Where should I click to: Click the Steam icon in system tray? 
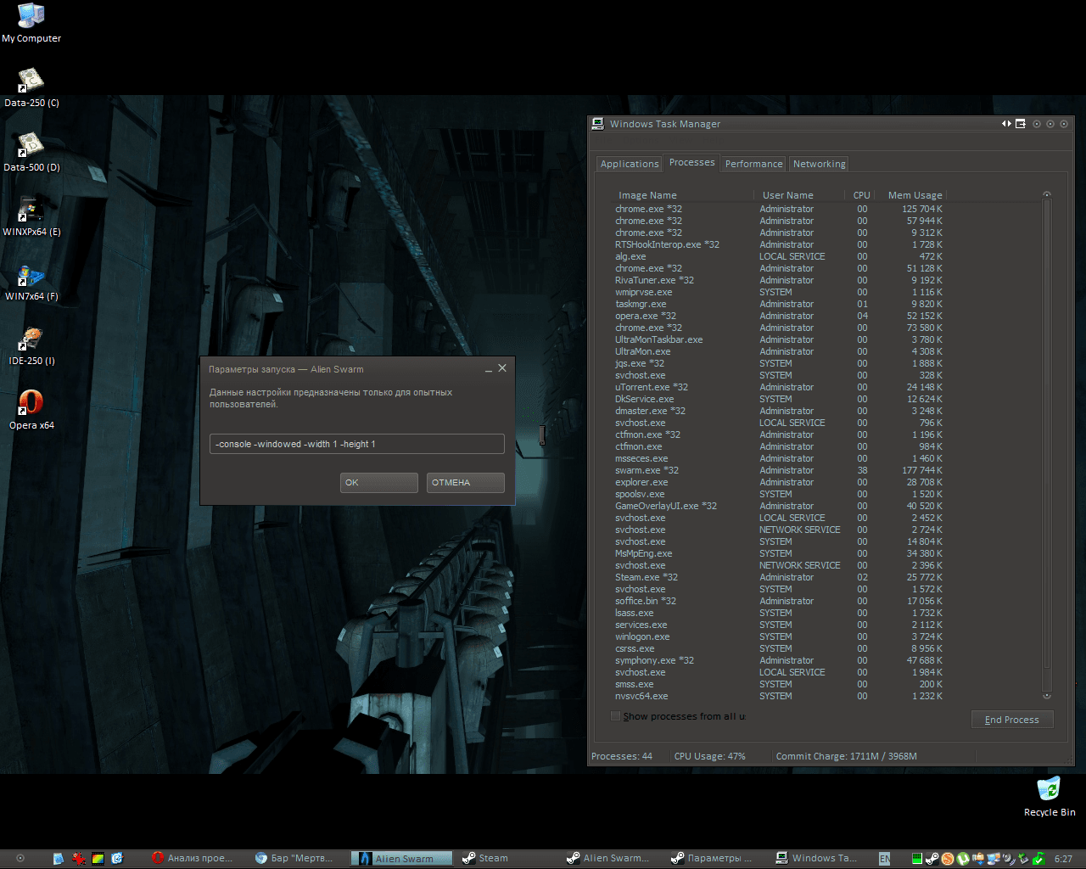(x=932, y=859)
